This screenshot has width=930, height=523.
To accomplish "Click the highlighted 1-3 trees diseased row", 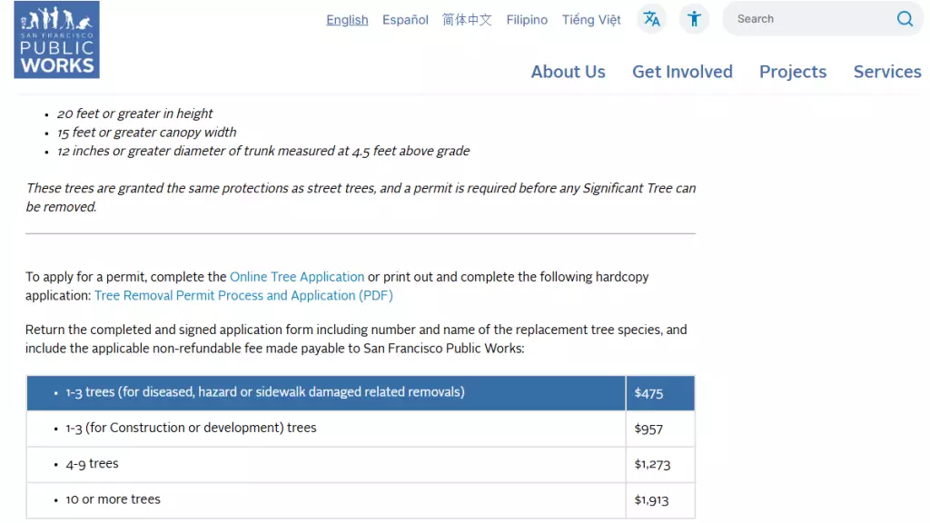I will pos(265,392).
